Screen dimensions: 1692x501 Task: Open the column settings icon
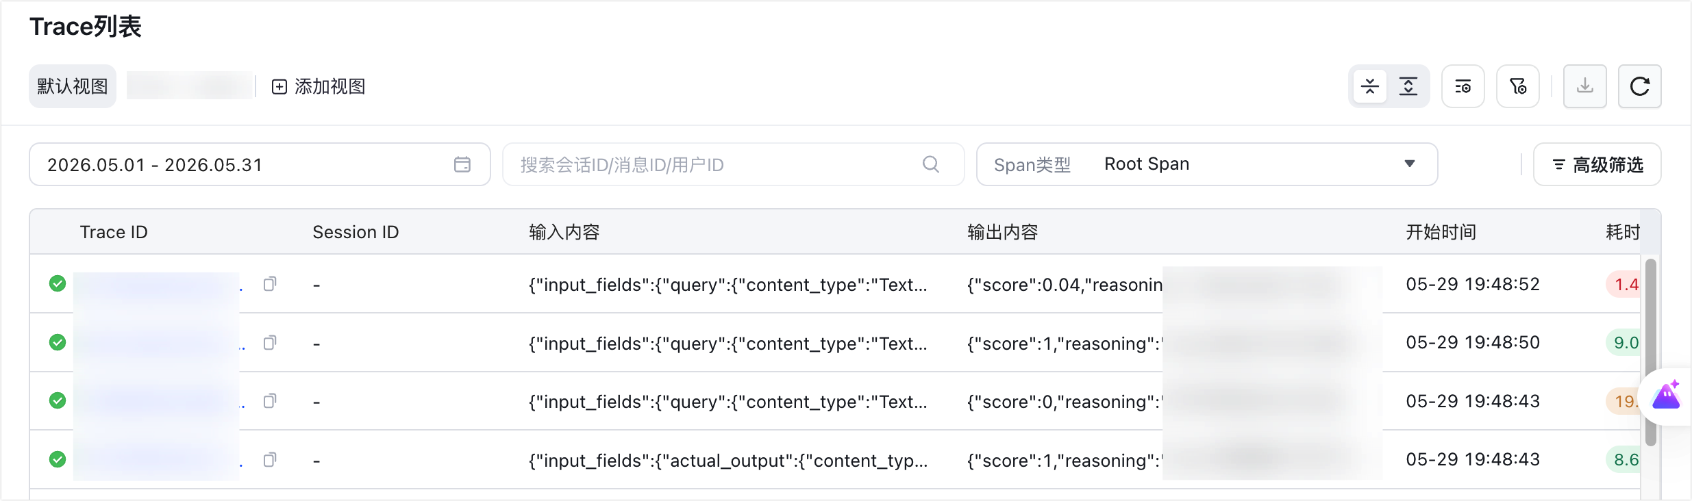pos(1463,86)
